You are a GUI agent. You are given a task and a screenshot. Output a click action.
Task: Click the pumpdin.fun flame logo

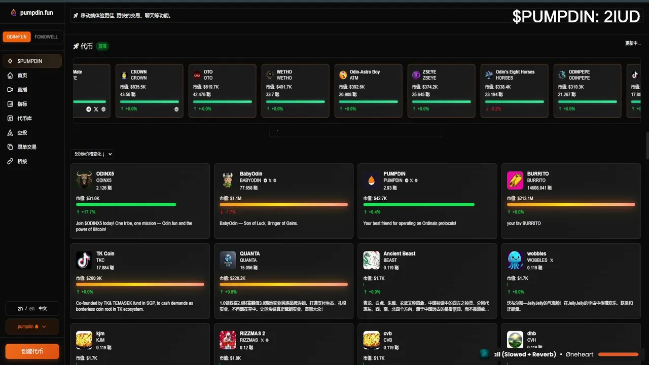coord(13,13)
